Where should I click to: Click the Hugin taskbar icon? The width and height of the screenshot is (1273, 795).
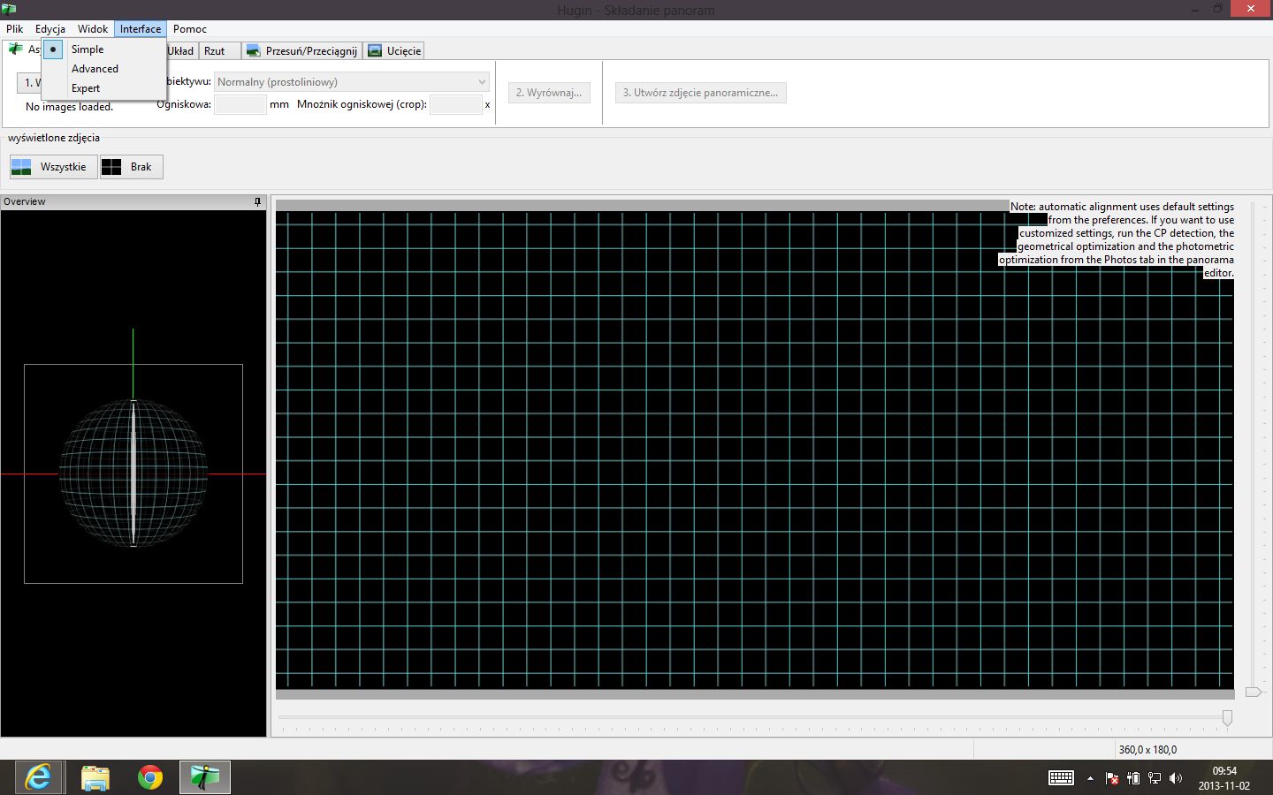(205, 777)
